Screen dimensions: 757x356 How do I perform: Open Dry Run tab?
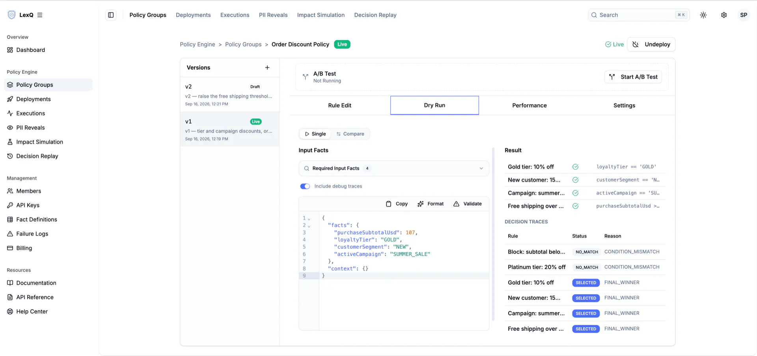pos(434,106)
